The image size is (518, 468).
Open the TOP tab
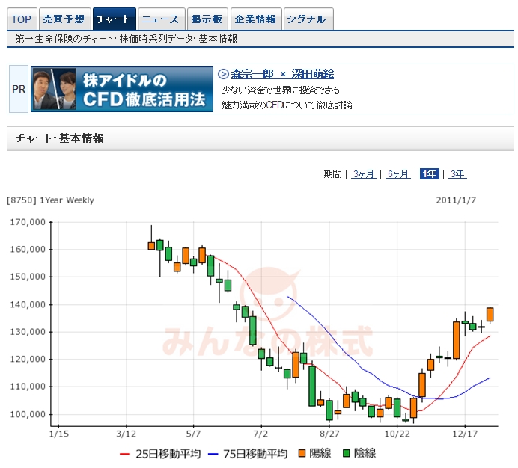[22, 19]
